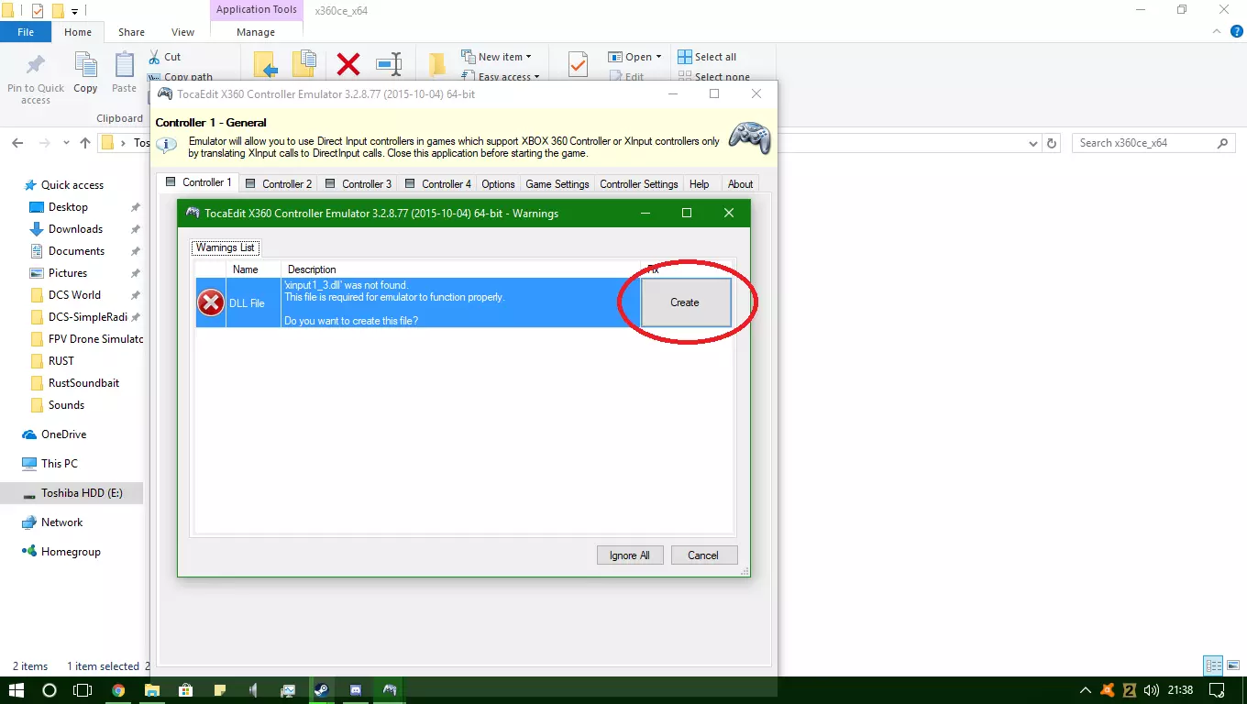Switch to the Controller 4 tab

click(x=438, y=183)
